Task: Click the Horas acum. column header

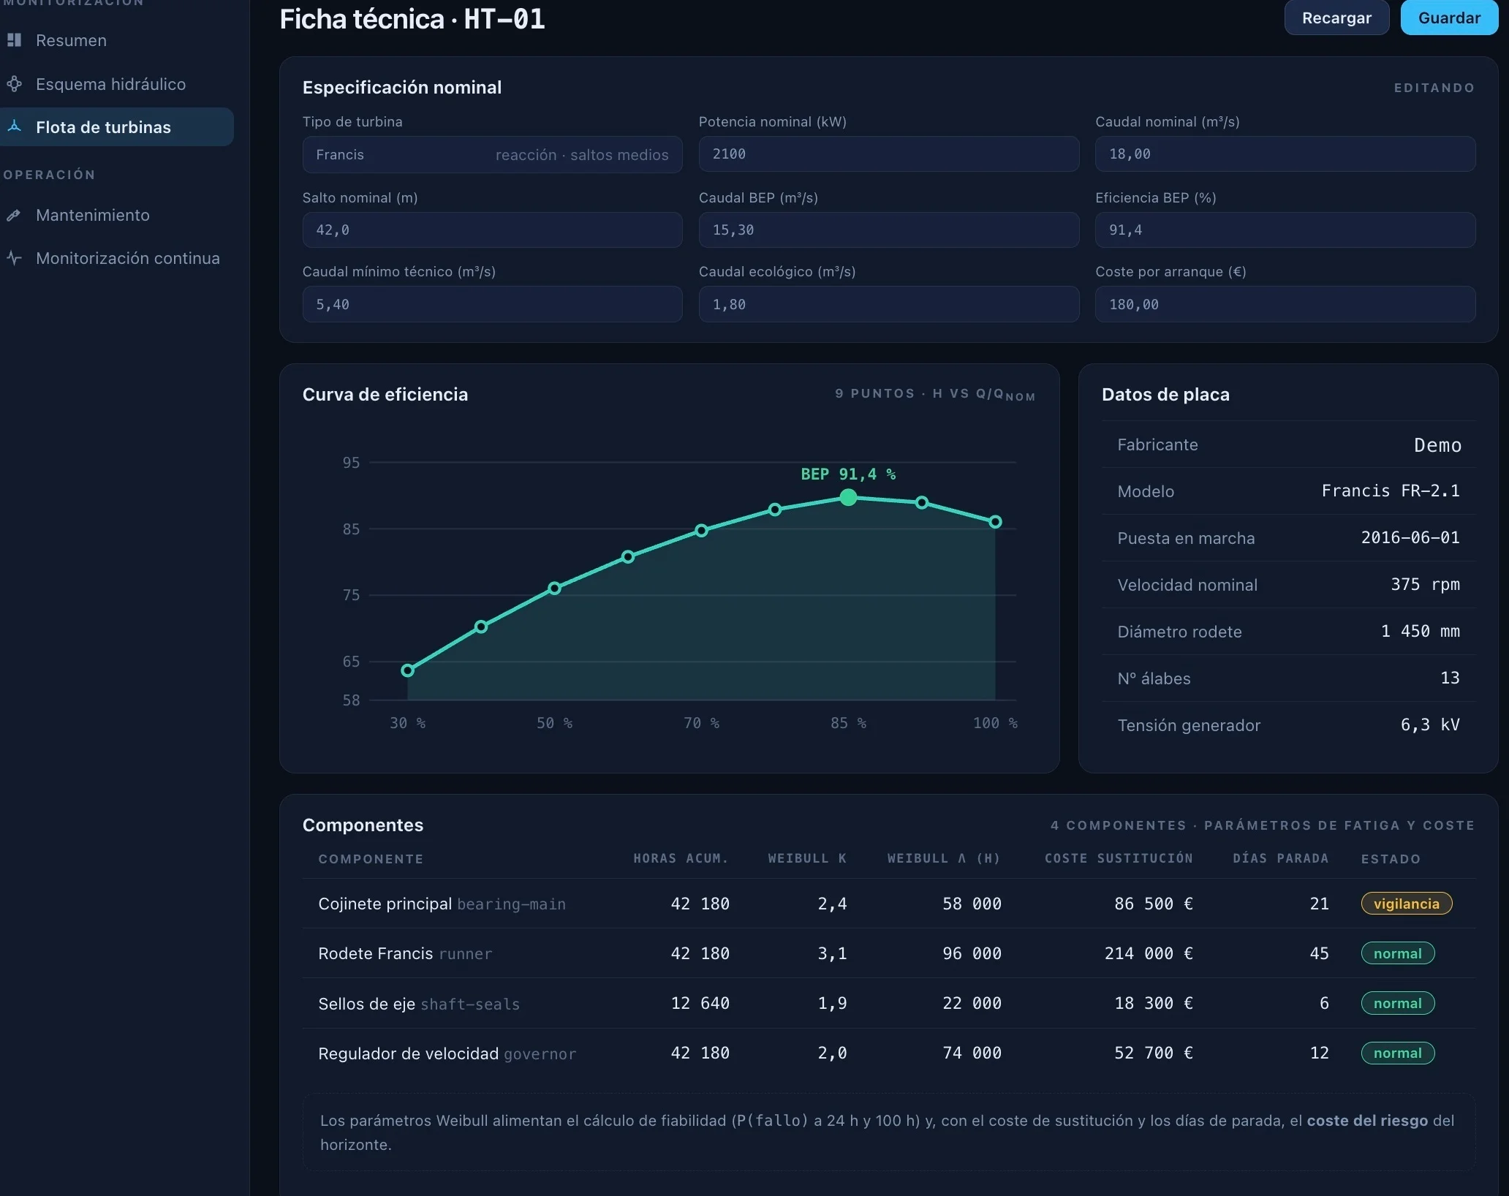Action: coord(681,858)
